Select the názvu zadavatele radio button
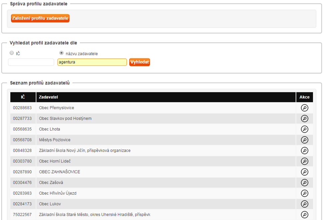Screen dimensions: 323x220 tap(61, 53)
